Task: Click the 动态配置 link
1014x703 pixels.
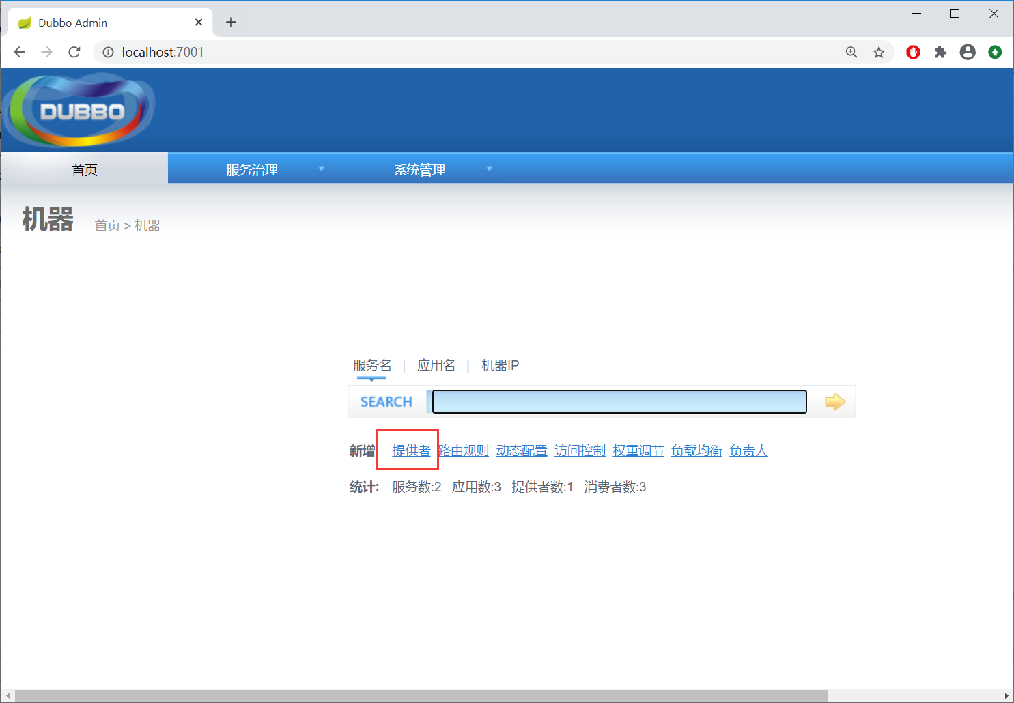Action: click(x=522, y=450)
